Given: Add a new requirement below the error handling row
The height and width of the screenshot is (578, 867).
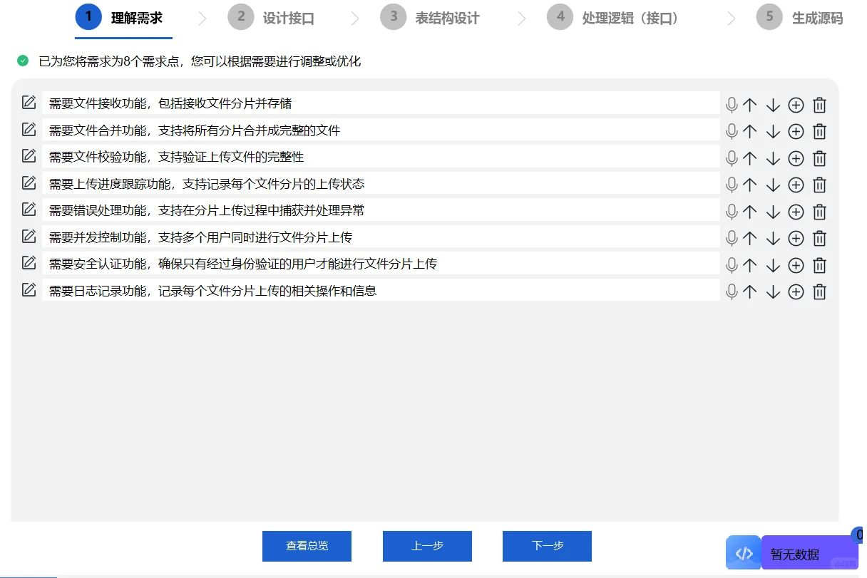Looking at the screenshot, I should pos(796,211).
